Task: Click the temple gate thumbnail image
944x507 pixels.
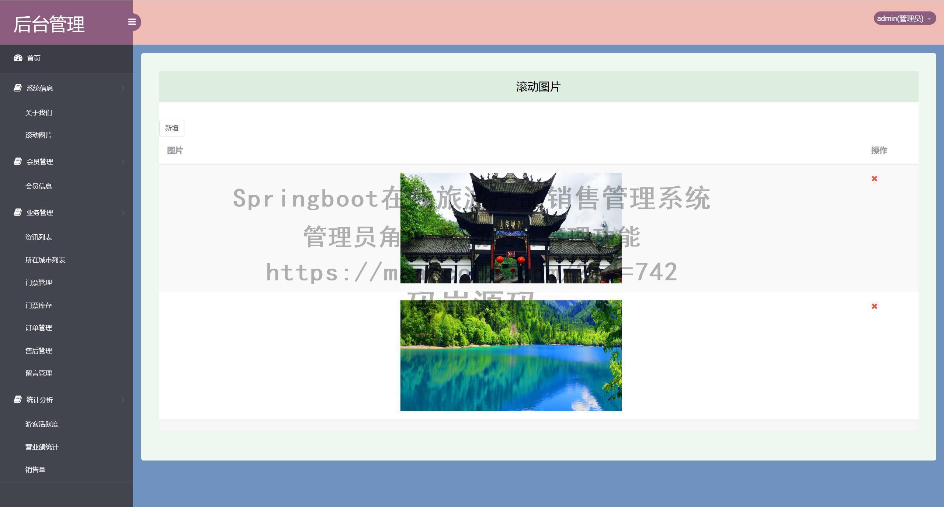Action: (x=511, y=228)
